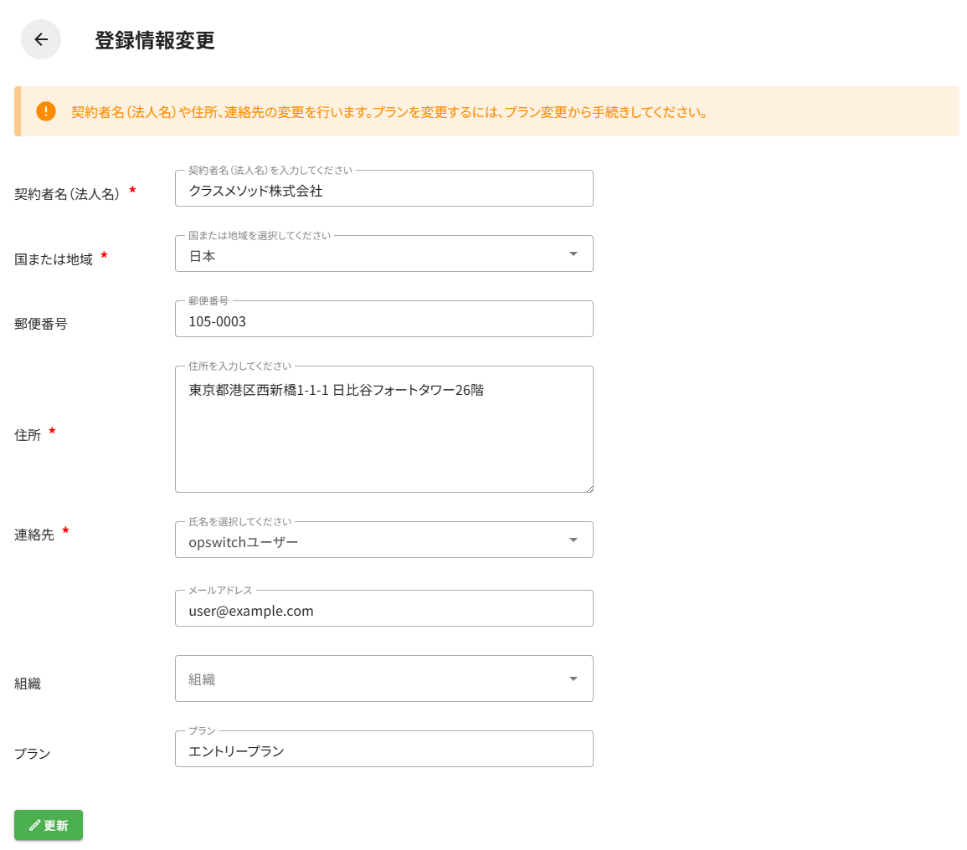
Task: Click the orange warning icon in banner
Action: (46, 111)
